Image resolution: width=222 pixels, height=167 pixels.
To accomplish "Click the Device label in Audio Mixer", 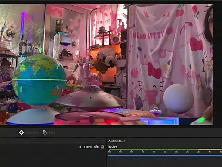I will pos(112,147).
